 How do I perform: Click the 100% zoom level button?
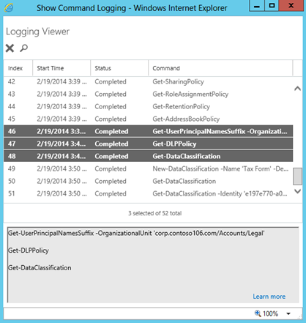point(270,313)
